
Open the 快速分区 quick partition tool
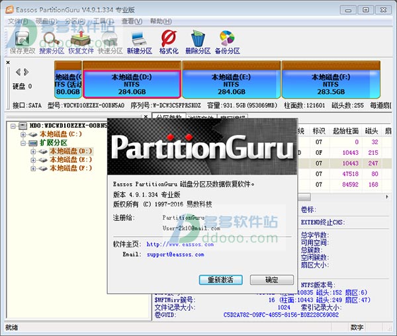[110, 42]
